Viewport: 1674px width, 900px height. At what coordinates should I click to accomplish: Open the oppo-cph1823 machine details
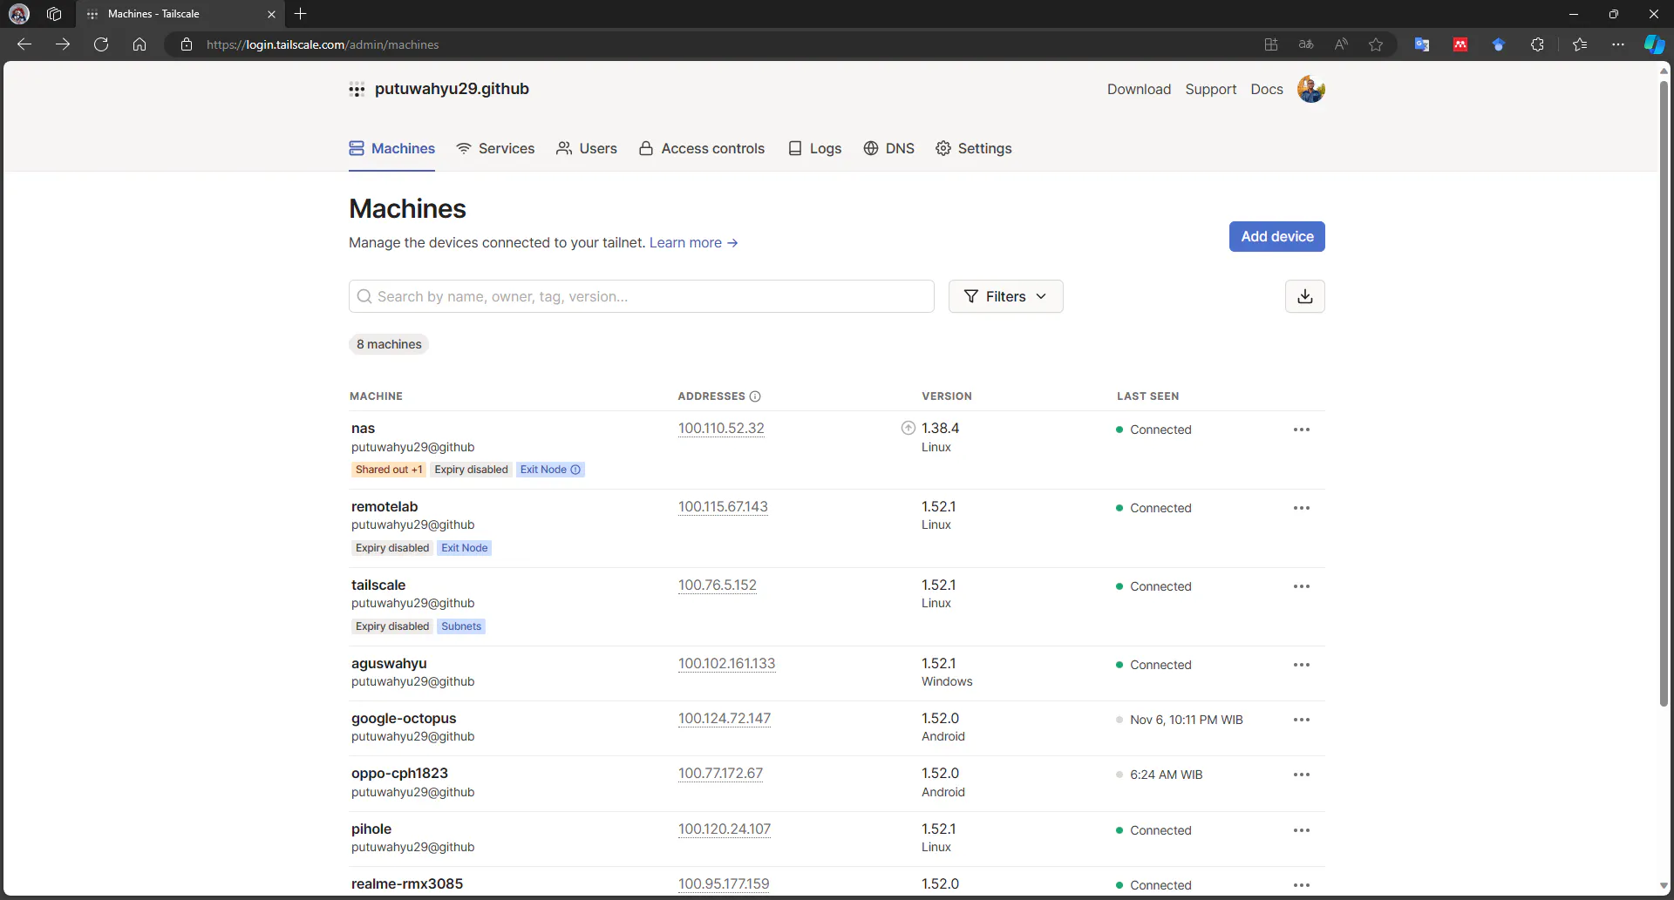click(399, 774)
